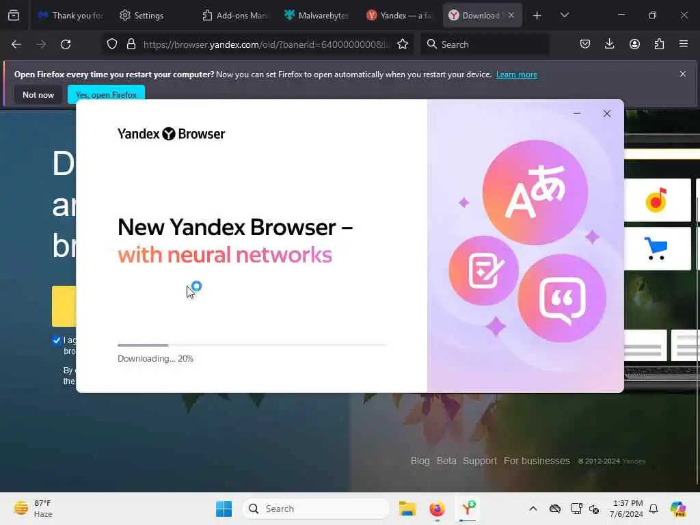Switch to Thank you for tab
Image resolution: width=700 pixels, height=525 pixels.
pos(70,16)
